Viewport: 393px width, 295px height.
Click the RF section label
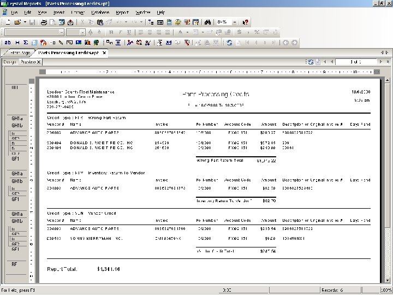click(14, 264)
